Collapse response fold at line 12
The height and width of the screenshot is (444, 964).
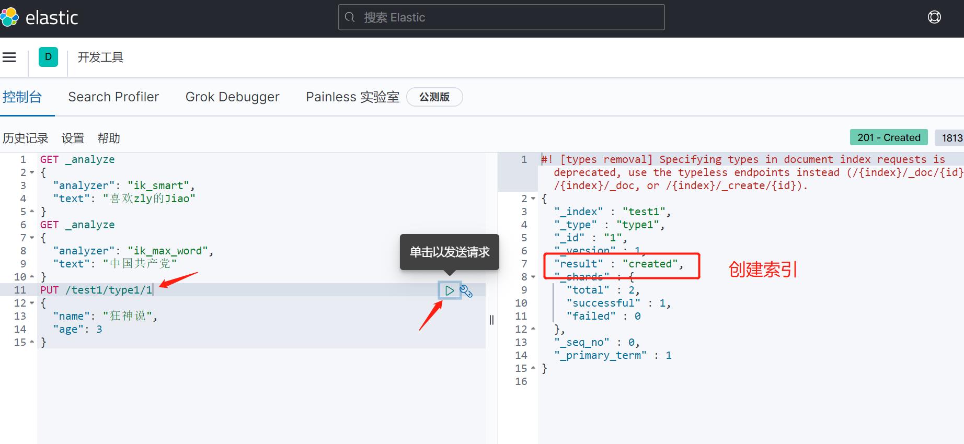(x=533, y=329)
